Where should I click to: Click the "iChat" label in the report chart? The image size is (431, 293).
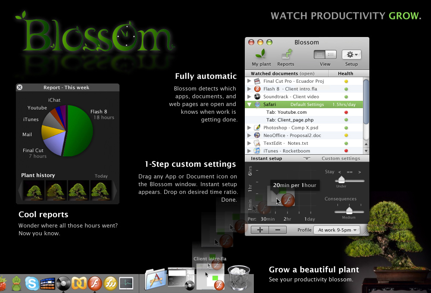click(x=54, y=100)
